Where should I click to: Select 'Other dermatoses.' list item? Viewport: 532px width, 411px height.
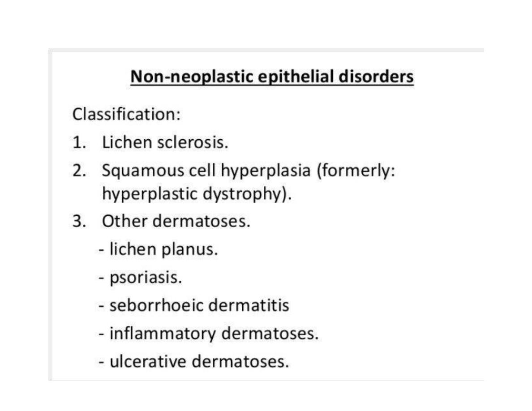click(x=176, y=221)
